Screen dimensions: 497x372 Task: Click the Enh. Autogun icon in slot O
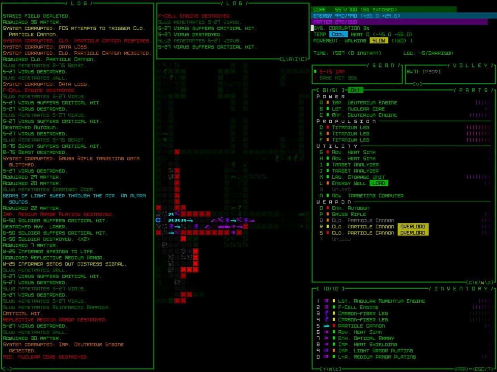point(327,208)
